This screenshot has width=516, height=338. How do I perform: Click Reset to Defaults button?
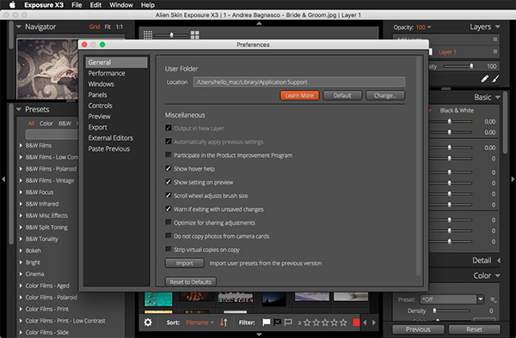pos(191,282)
